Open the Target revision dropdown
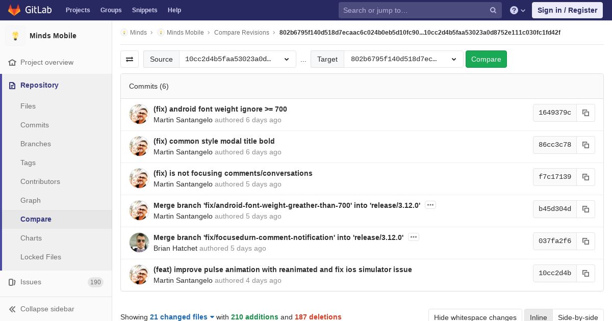612x321 pixels. point(403,59)
